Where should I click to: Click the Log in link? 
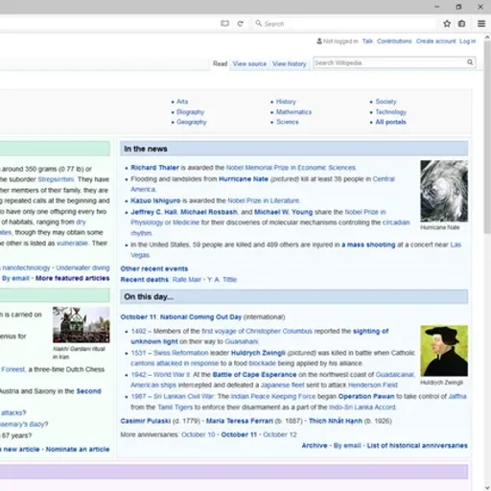(467, 41)
